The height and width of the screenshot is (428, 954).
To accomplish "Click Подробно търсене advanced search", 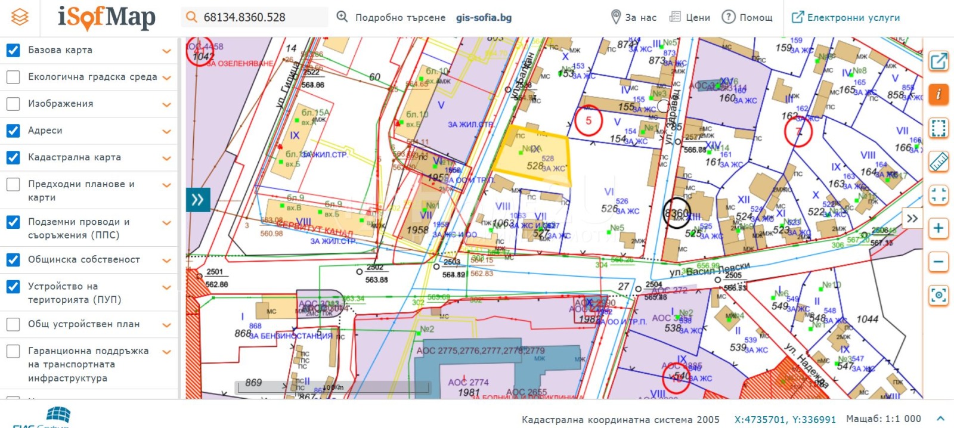I will point(392,17).
